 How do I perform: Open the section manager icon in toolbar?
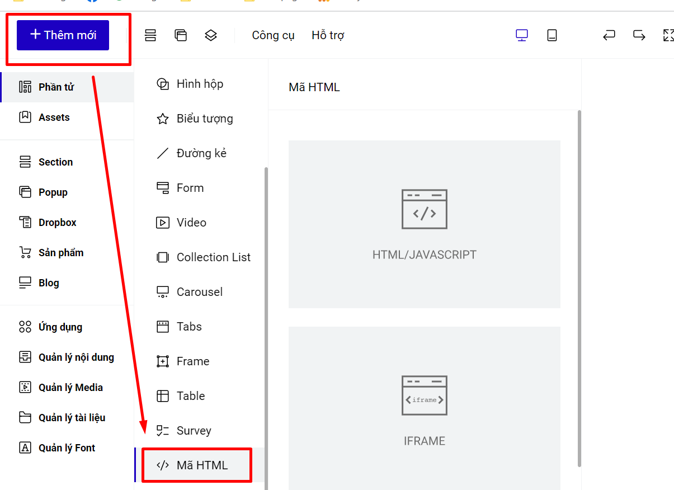point(150,35)
